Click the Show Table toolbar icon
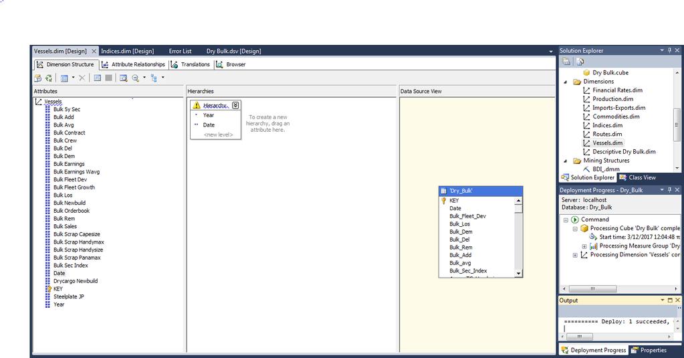This screenshot has height=358, width=684. (x=97, y=78)
